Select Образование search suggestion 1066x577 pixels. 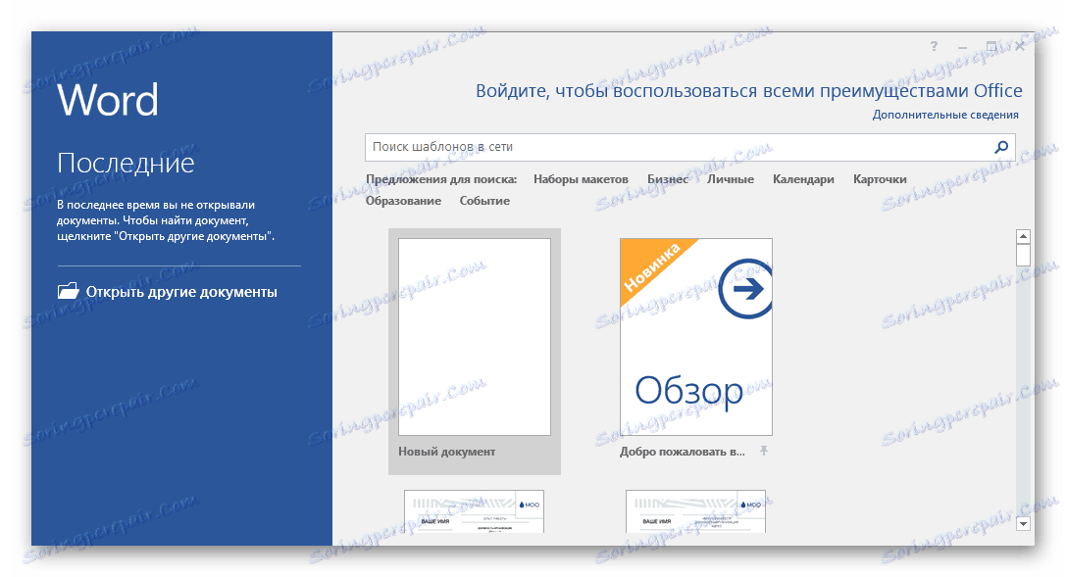pos(403,201)
